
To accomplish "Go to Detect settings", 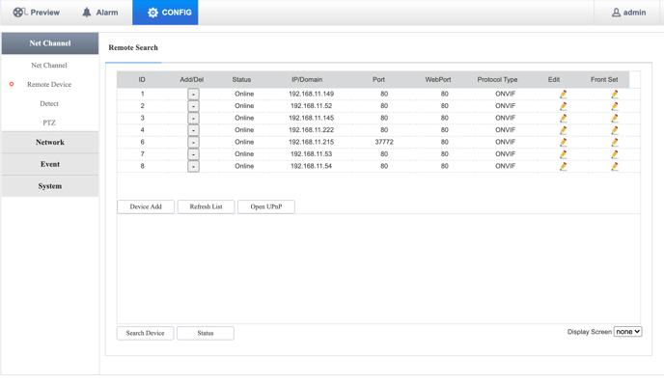I will [x=49, y=103].
